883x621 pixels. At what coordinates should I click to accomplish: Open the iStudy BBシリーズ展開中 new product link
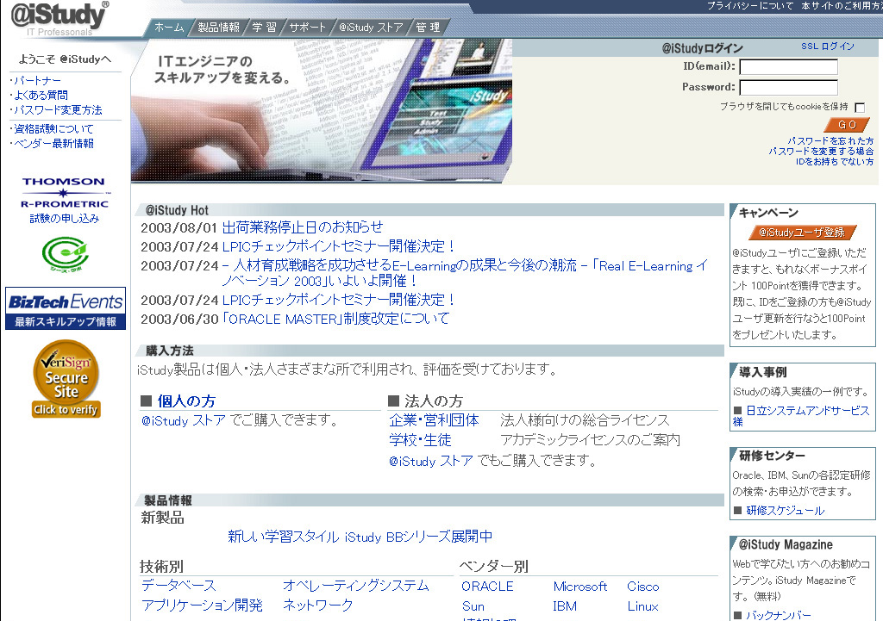click(360, 537)
